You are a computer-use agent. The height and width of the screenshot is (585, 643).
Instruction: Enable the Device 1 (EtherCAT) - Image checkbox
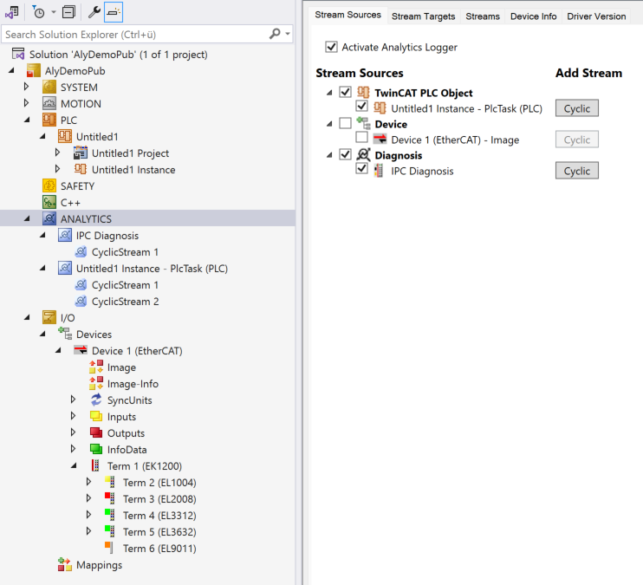click(x=361, y=139)
